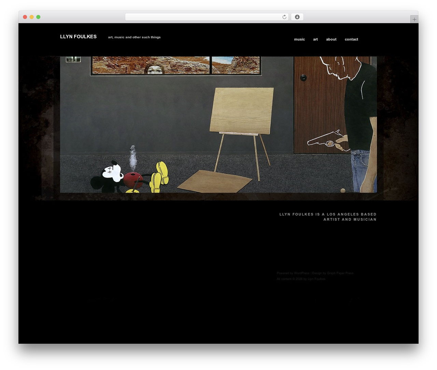Focus the browser address bar
The height and width of the screenshot is (370, 437).
click(x=207, y=17)
